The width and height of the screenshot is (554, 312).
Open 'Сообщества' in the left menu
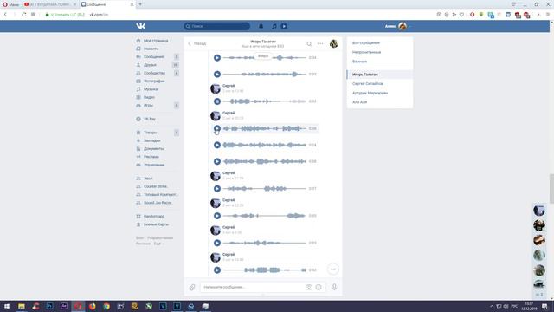(x=154, y=73)
